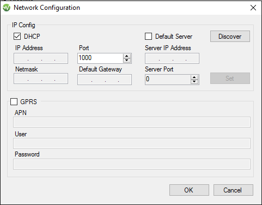Dismiss dialog with Cancel button
Image resolution: width=262 pixels, height=205 pixels.
click(x=233, y=190)
